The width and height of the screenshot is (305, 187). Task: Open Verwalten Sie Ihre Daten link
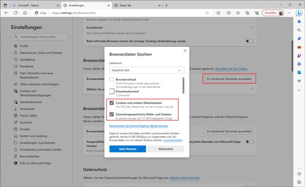click(x=231, y=69)
